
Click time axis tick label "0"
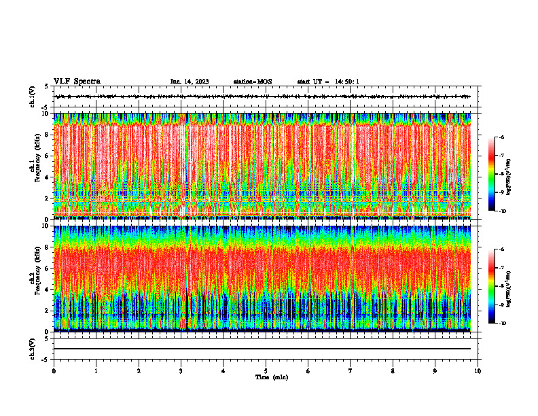[x=54, y=371]
